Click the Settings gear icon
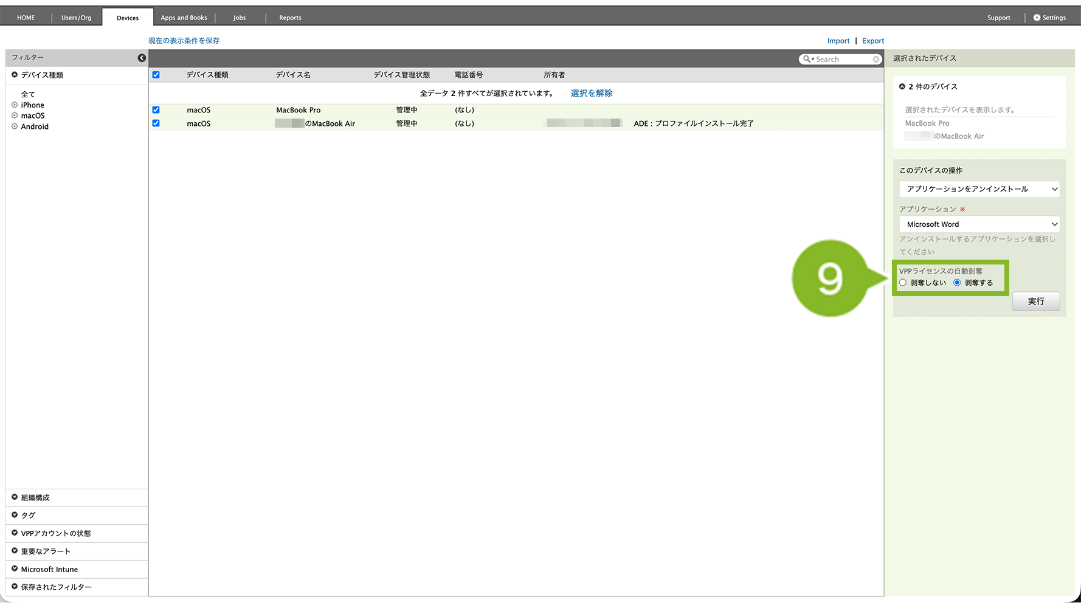1081x608 pixels. click(1037, 18)
